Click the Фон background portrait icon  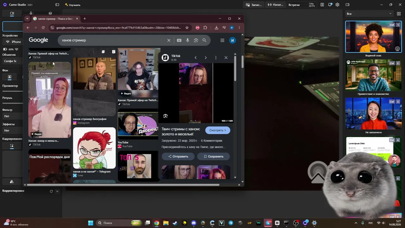9,77
